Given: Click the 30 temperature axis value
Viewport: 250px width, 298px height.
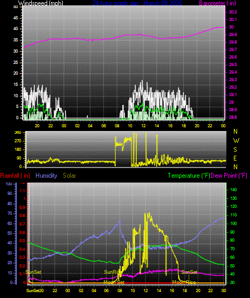Looking at the screenshot, I should click(x=232, y=282).
